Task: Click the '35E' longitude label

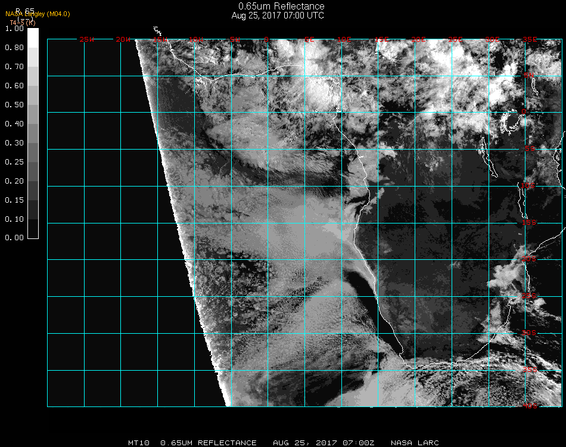Action: click(530, 39)
